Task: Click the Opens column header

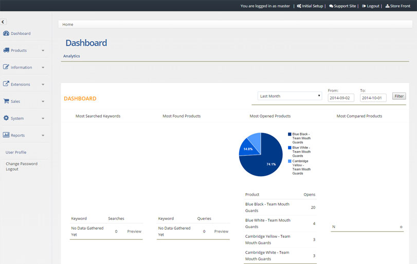Action: (x=310, y=195)
